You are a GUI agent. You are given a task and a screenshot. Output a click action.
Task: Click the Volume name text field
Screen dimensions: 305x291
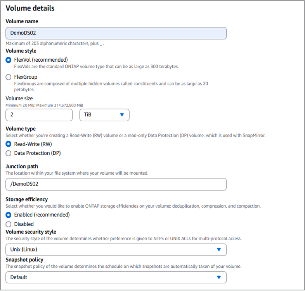point(116,33)
